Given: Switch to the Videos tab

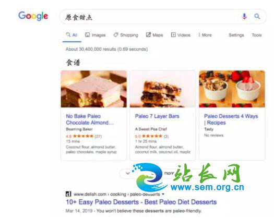Looking at the screenshot, I should click(181, 35).
